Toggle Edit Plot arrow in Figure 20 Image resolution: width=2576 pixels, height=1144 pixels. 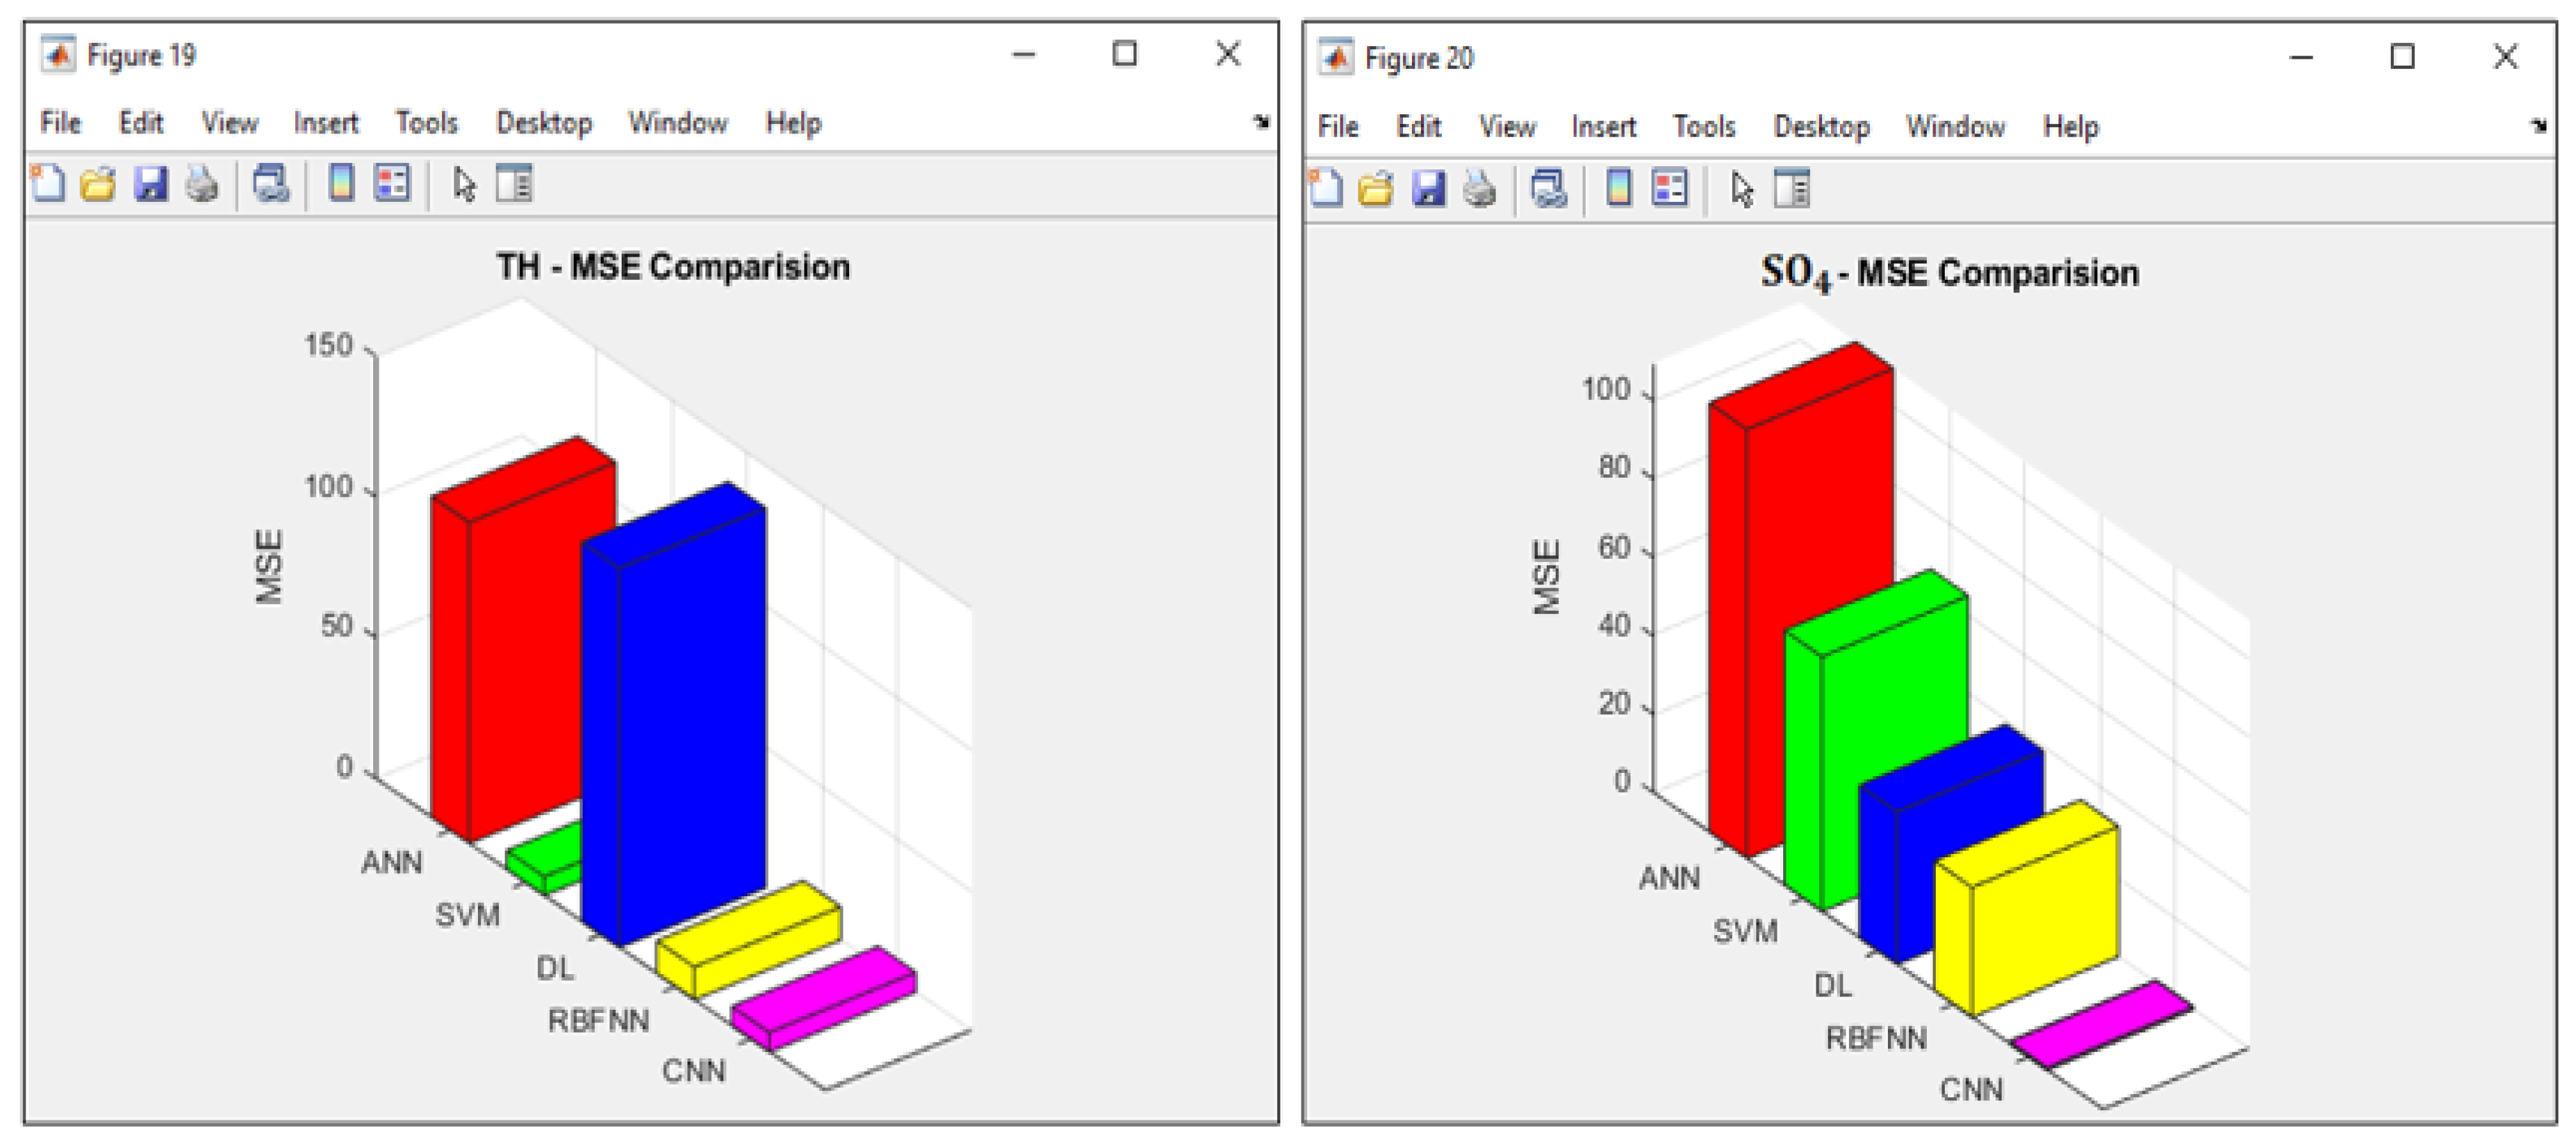1742,189
